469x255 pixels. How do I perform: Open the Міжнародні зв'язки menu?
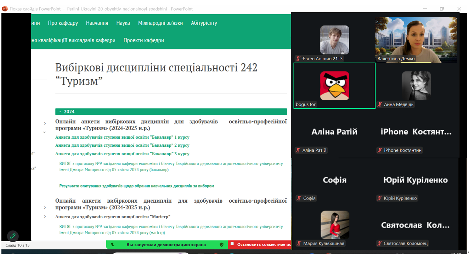(160, 23)
